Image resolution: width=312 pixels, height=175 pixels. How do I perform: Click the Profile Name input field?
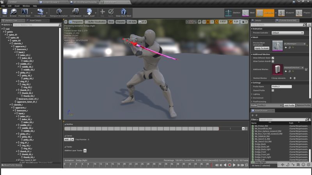click(282, 86)
